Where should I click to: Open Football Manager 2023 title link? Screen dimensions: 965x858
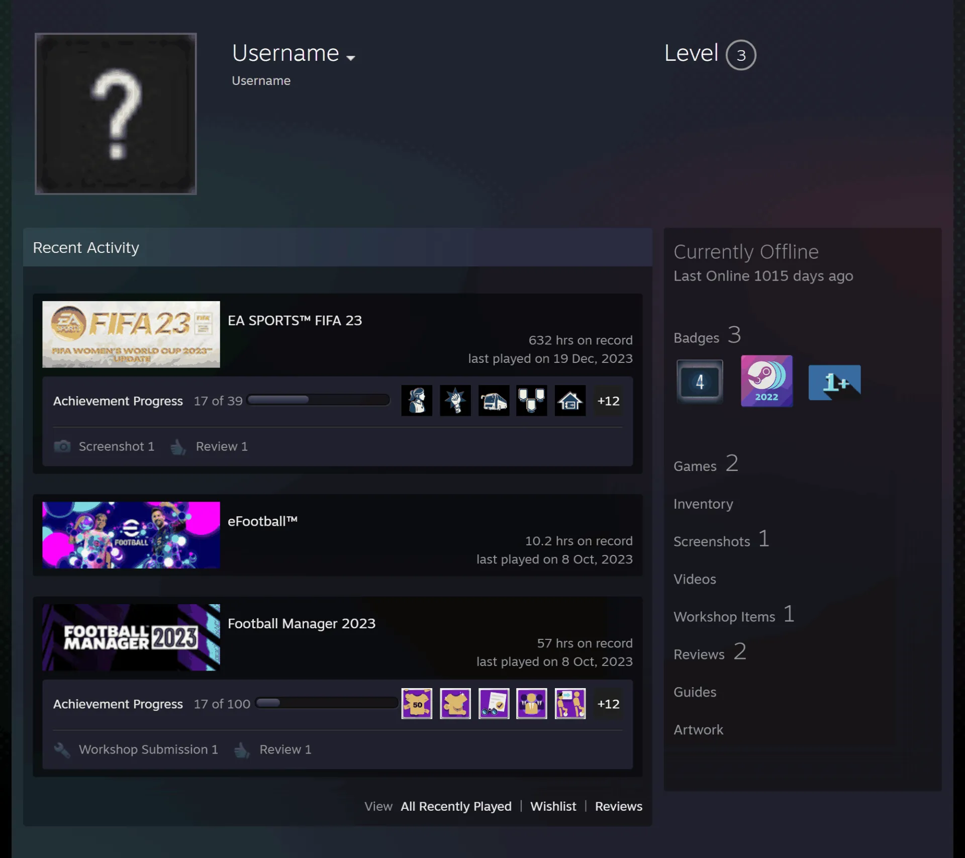point(302,623)
